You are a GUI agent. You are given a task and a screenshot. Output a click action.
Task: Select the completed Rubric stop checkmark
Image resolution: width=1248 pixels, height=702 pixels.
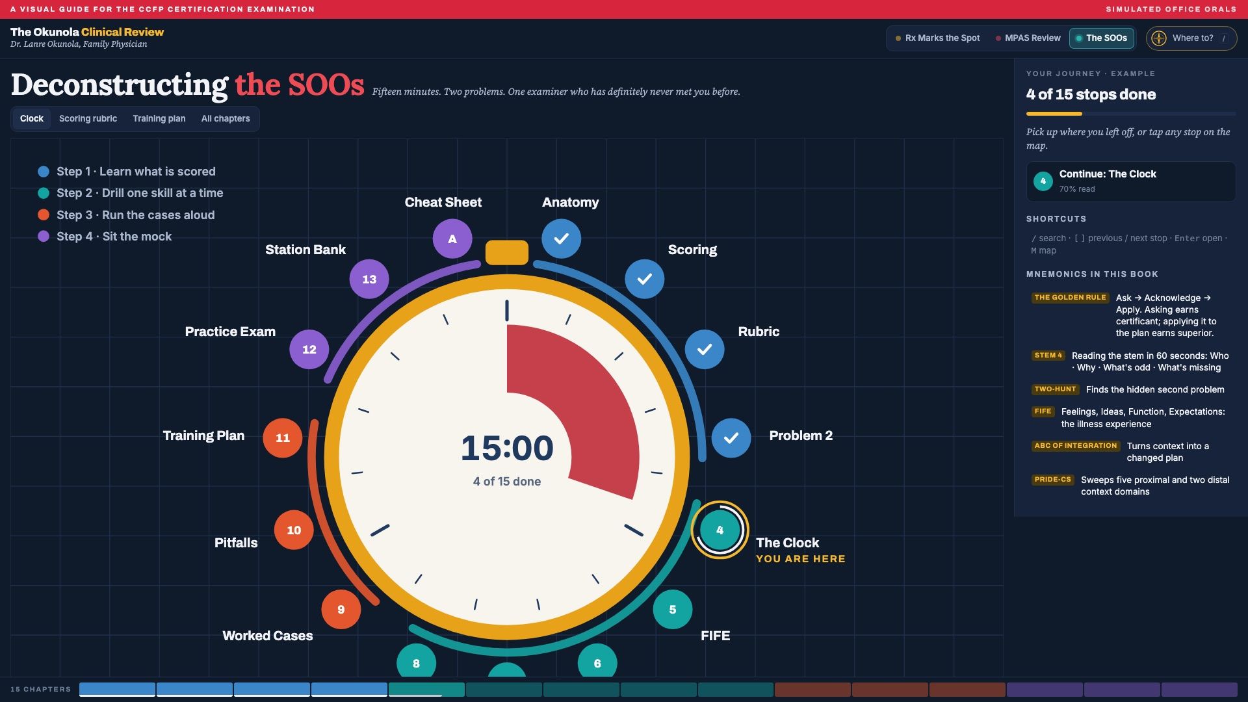coord(705,349)
